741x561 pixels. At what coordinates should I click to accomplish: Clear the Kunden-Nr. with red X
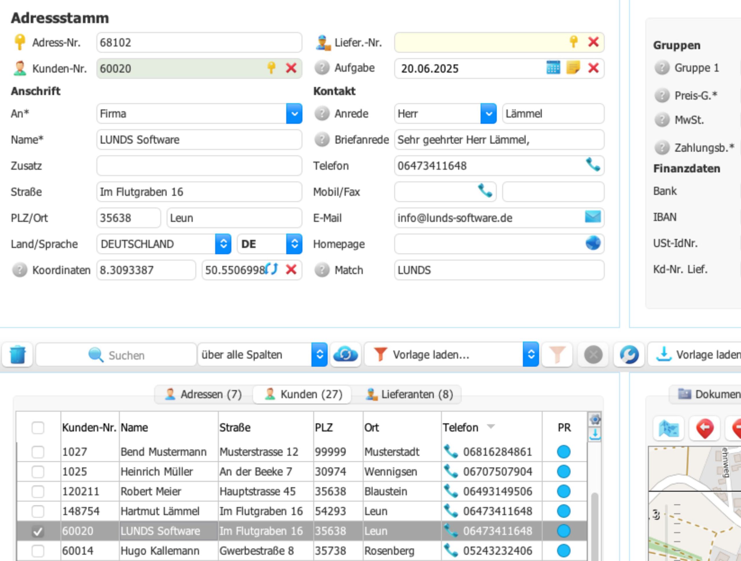click(291, 68)
